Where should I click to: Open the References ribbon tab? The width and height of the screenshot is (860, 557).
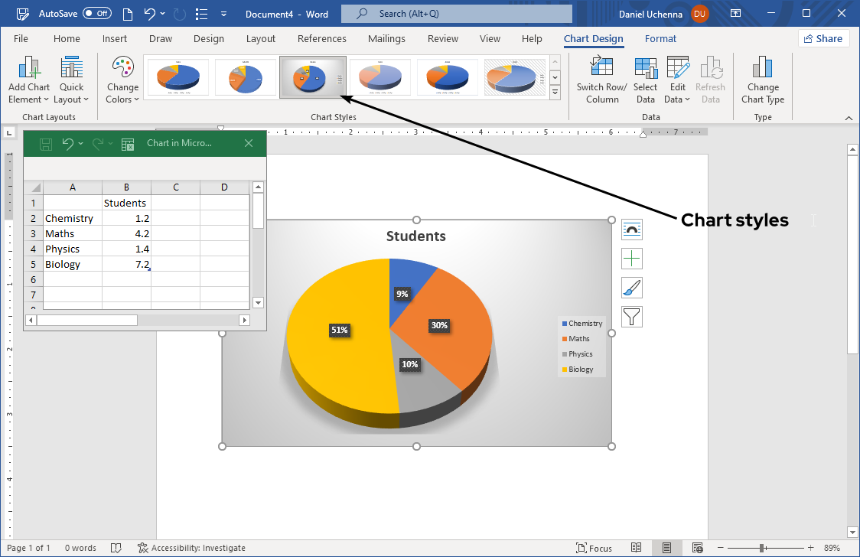(321, 38)
